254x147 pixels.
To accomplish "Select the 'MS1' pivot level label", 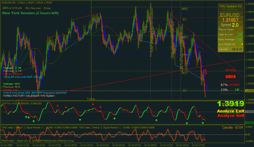I will (x=185, y=73).
